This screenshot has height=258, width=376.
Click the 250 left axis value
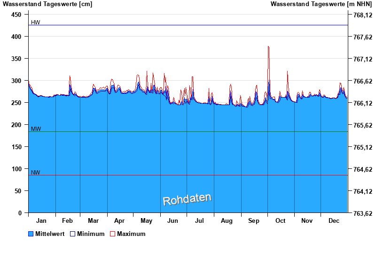pos(16,103)
